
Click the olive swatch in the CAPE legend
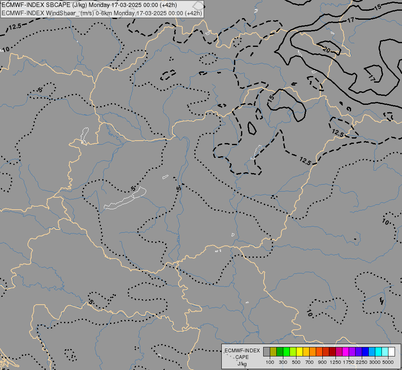coord(273,352)
